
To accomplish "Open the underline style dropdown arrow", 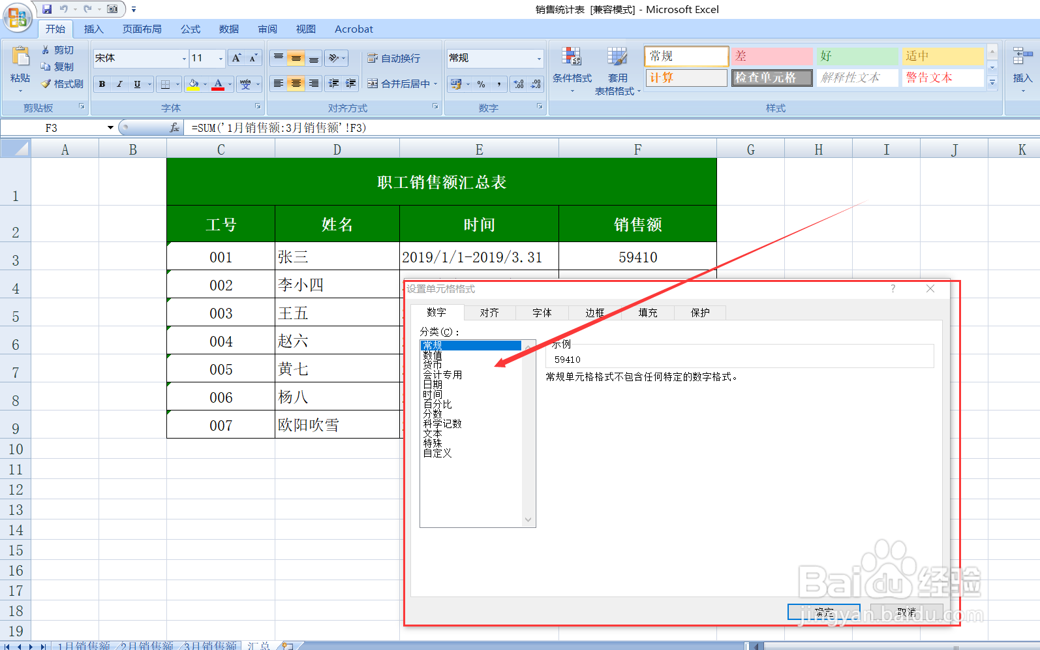I will pos(149,84).
